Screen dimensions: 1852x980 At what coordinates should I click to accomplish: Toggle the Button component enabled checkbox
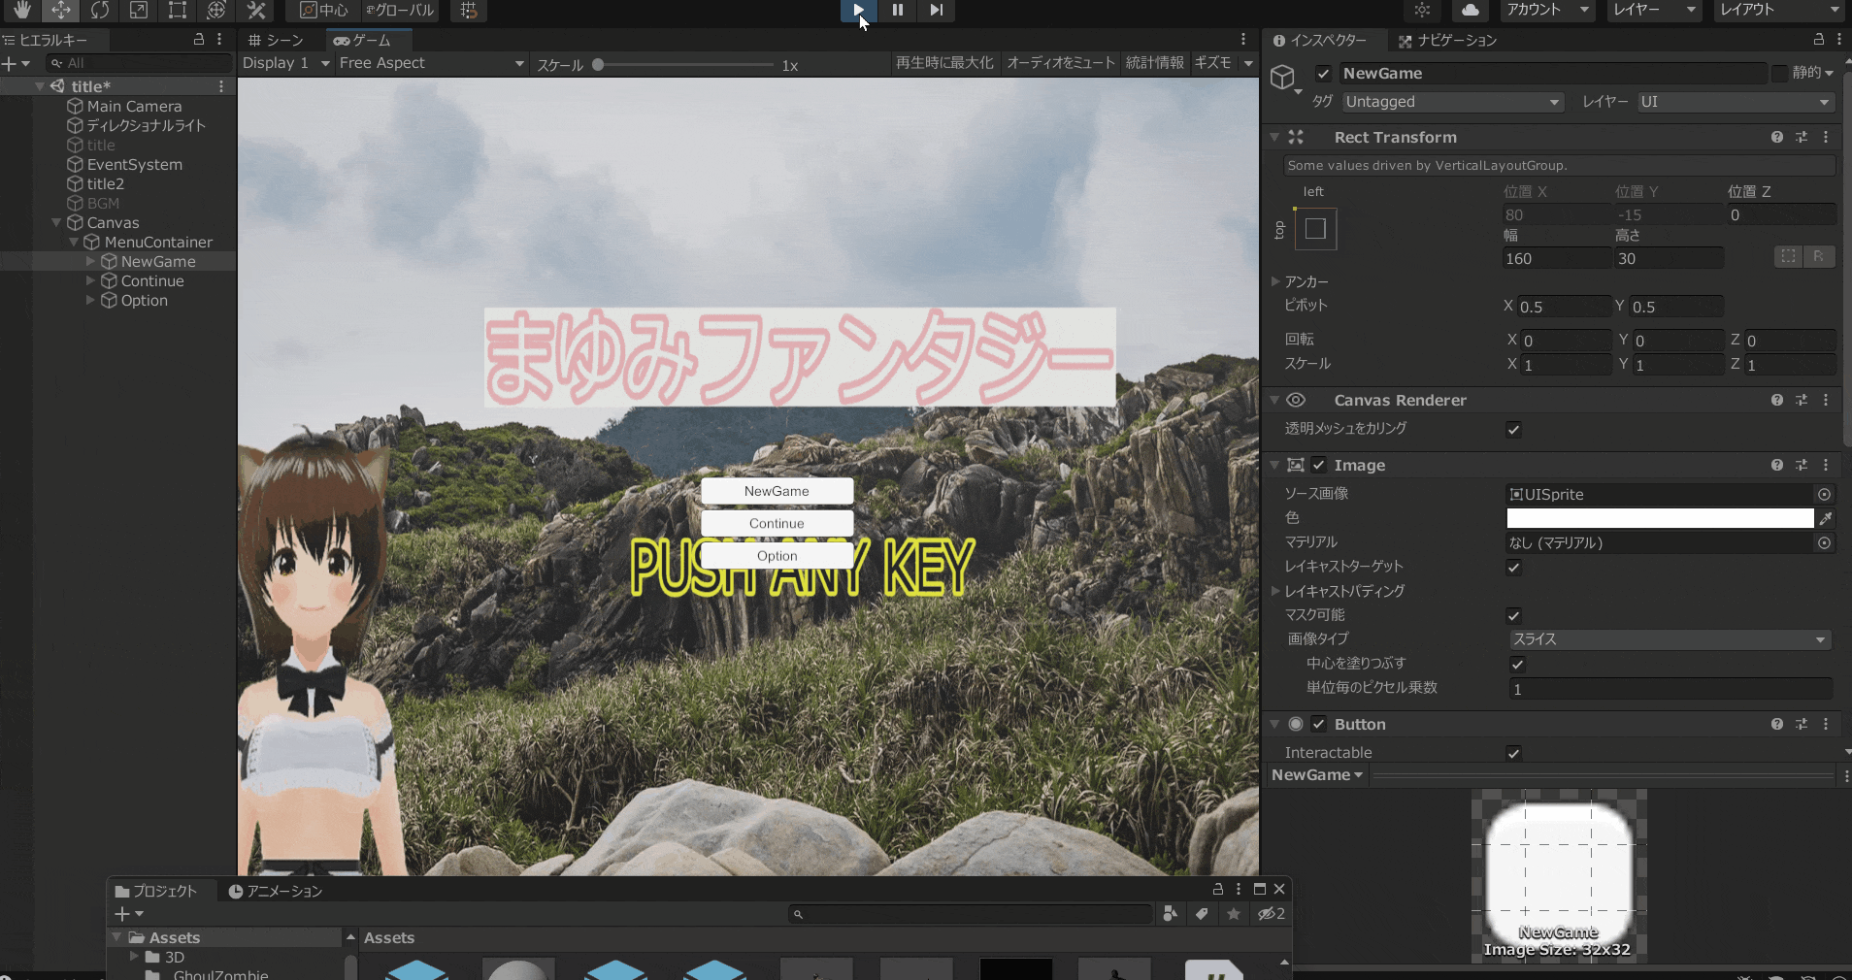1318,725
